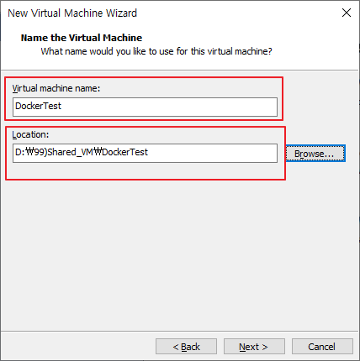Go to previous step with < Back

[x=186, y=347]
